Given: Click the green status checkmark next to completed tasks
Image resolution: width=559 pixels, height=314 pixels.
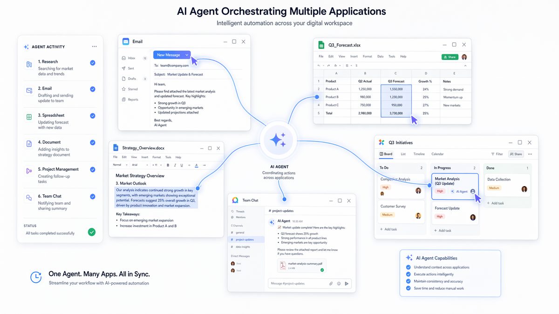Looking at the screenshot, I should click(x=92, y=232).
